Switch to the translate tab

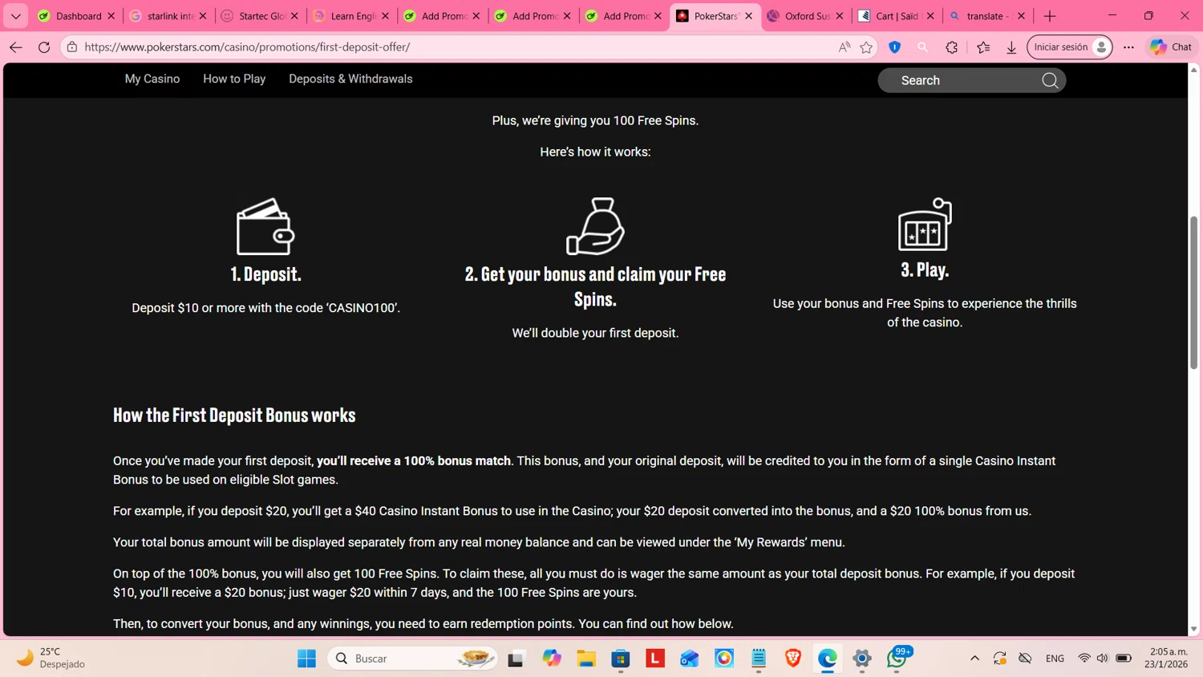(987, 16)
